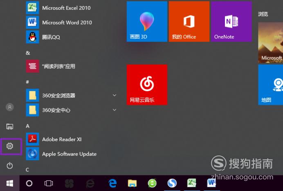Open the user account avatar icon
The height and width of the screenshot is (191, 283).
tap(10, 107)
